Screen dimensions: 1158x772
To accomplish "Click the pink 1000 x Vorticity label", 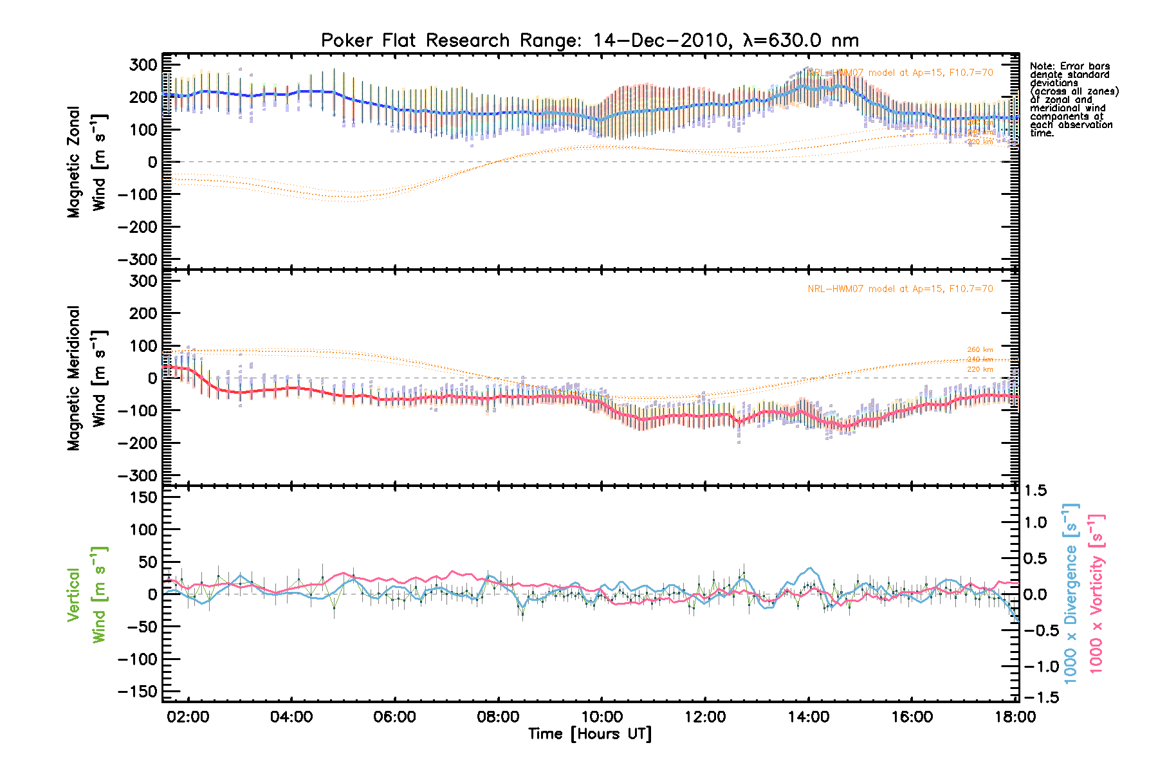I will point(1096,593).
